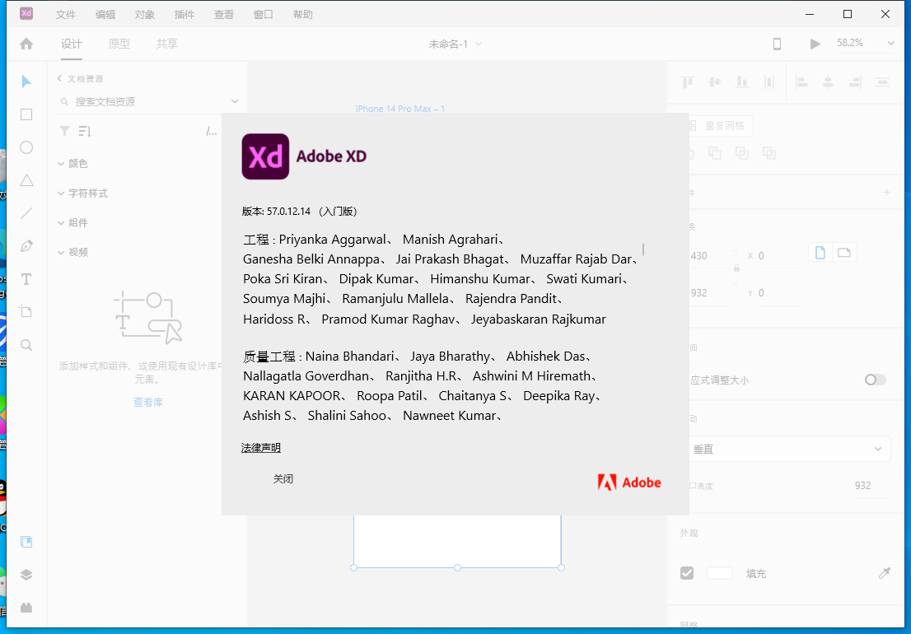The width and height of the screenshot is (911, 634).
Task: Open the 垂直 scrolling direction dropdown
Action: click(x=789, y=449)
